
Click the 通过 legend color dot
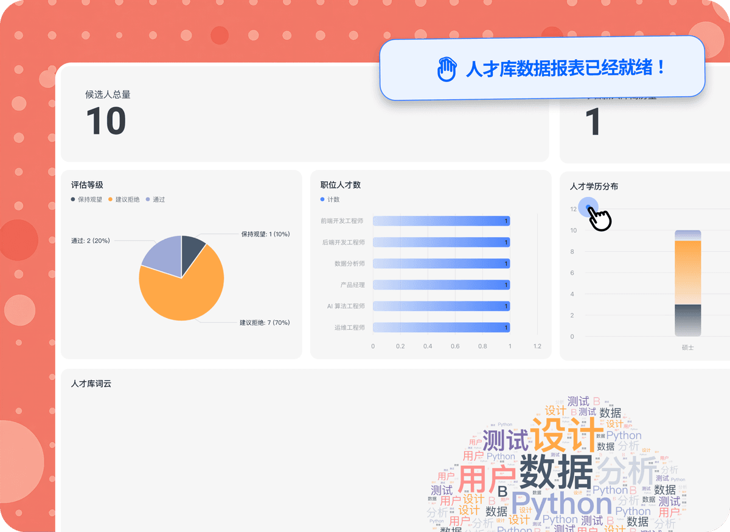147,199
